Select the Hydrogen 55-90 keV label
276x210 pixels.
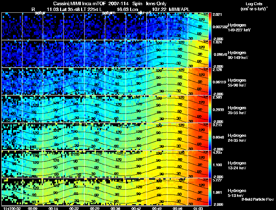(237, 83)
